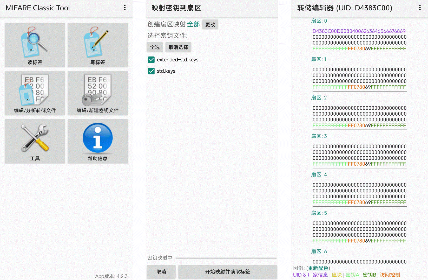Open overflow menu in MIFARE Classic Tool header
Viewport: 428px width, 280px height.
(x=125, y=8)
